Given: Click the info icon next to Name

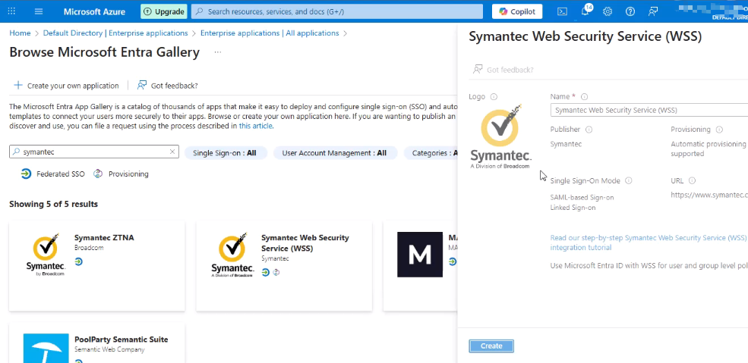Looking at the screenshot, I should [585, 96].
